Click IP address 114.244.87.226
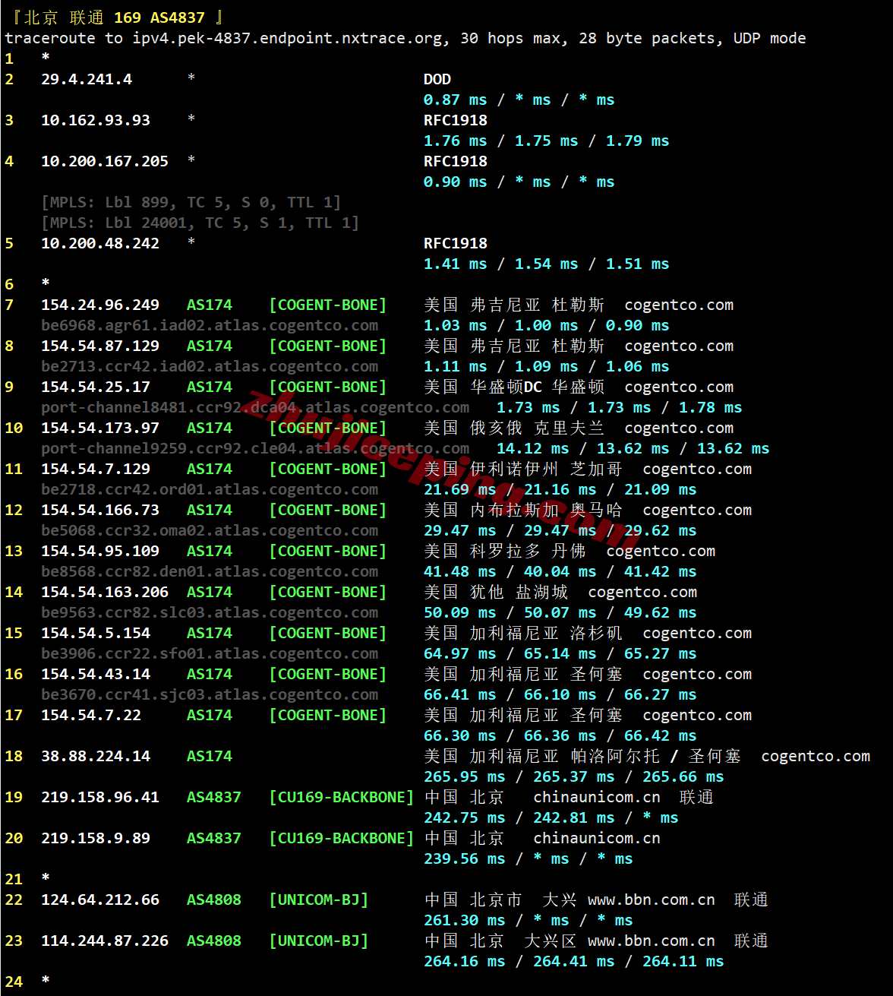The image size is (893, 996). click(x=105, y=941)
